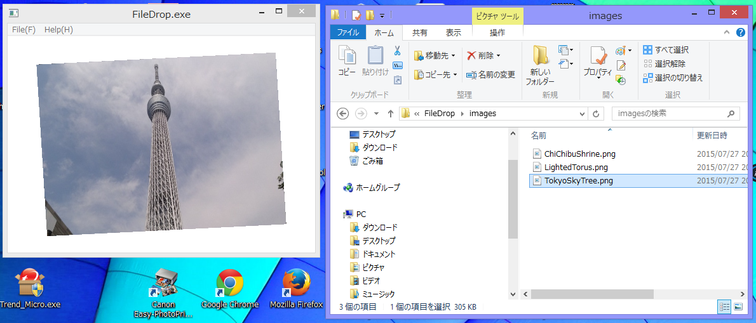
Task: Open the File(F) menu in FileDrop.exe
Action: click(24, 29)
